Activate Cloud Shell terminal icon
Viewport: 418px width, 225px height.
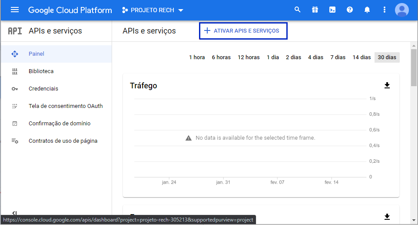[x=332, y=10]
